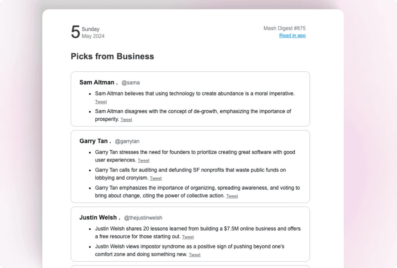397x268 pixels.
Task: Open Tweet link after "doing something new"
Action: coord(195,255)
